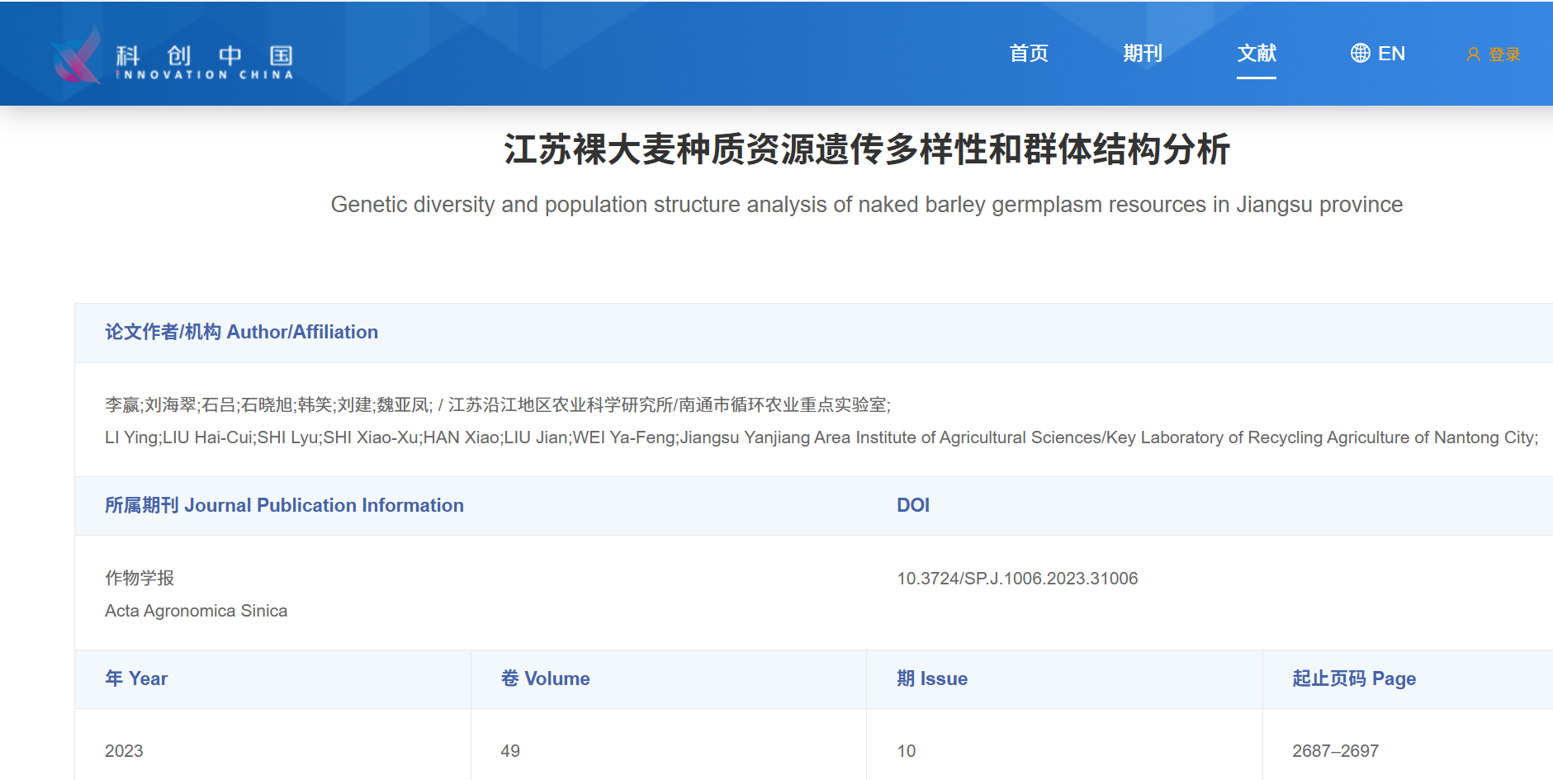Click the globe language icon
This screenshot has width=1553, height=780.
[x=1360, y=54]
